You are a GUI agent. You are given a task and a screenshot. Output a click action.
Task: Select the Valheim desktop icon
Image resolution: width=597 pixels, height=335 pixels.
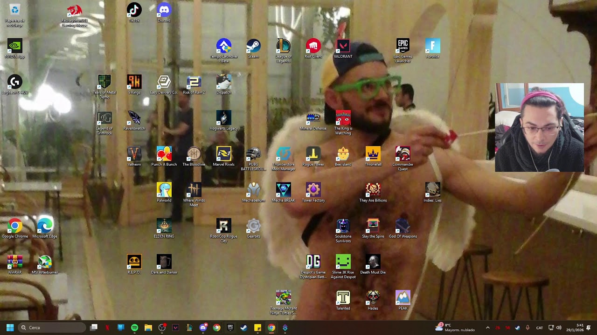pyautogui.click(x=134, y=156)
